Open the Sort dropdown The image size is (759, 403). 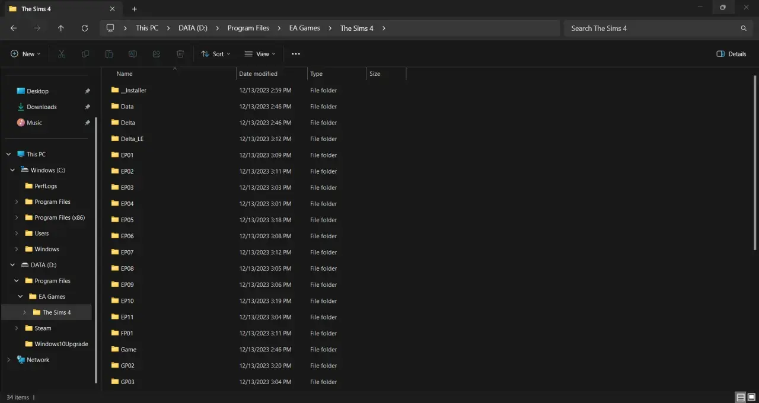tap(216, 54)
